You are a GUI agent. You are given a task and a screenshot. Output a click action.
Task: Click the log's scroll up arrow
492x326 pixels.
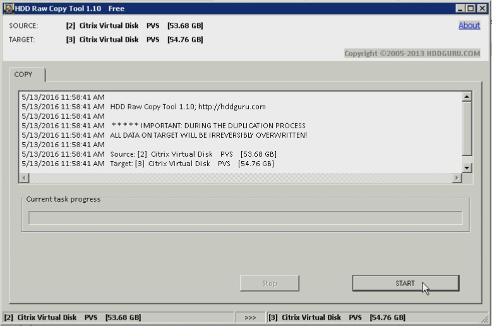467,97
